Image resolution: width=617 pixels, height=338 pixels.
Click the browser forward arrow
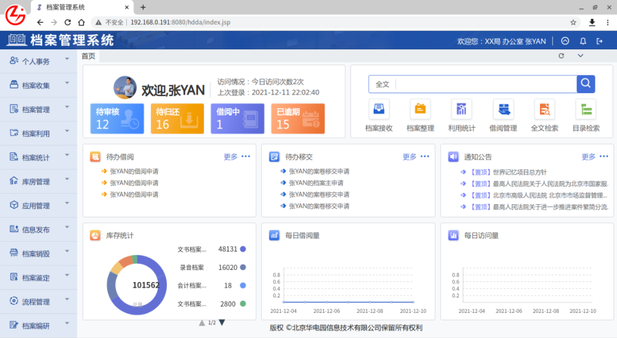[54, 22]
